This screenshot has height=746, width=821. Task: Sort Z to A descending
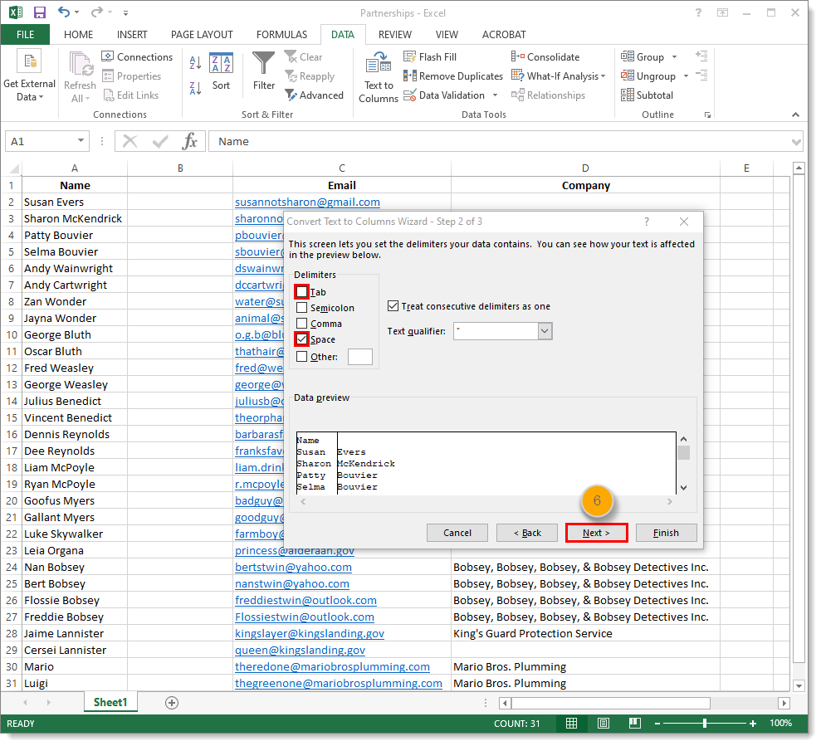195,89
